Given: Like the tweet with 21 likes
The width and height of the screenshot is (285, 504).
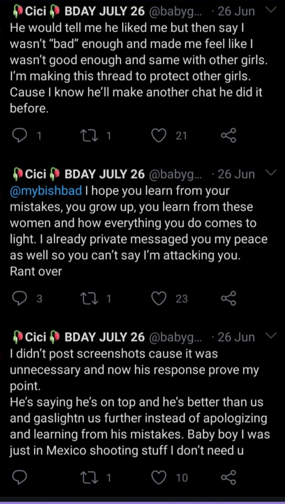Looking at the screenshot, I should 160,136.
